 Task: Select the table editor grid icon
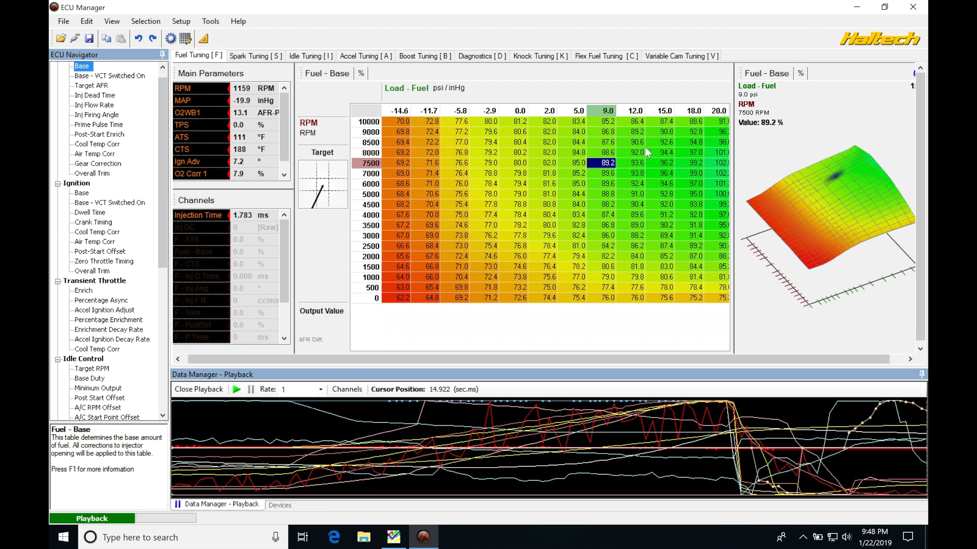(x=185, y=38)
